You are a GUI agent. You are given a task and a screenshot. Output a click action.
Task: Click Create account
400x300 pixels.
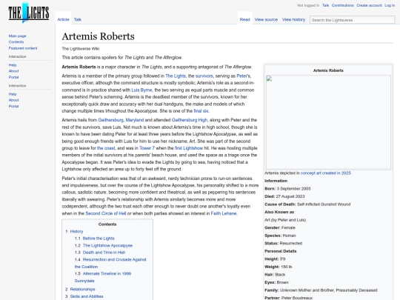369,5
